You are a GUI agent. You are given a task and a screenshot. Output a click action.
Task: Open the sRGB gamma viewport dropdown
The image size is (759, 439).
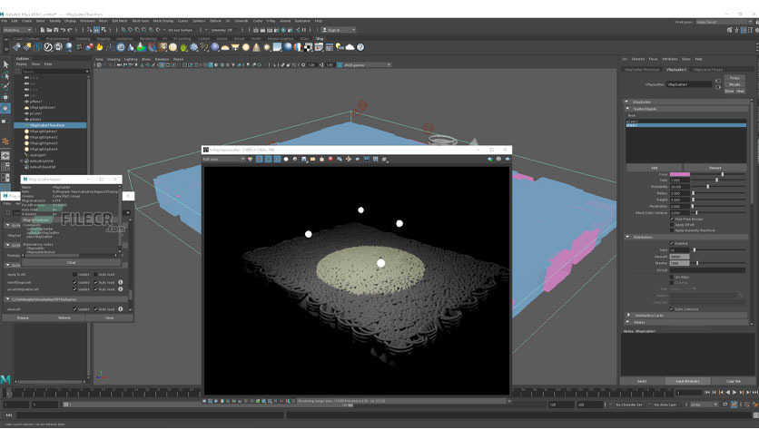(x=367, y=64)
